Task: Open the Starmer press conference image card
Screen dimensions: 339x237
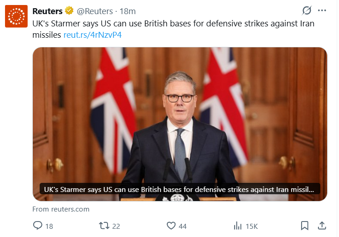Action: pos(180,114)
